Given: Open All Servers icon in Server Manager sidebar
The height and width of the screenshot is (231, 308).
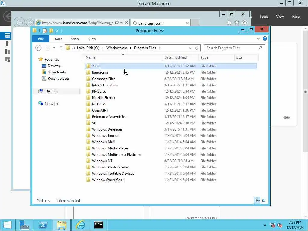Looking at the screenshot, I should coord(7,51).
